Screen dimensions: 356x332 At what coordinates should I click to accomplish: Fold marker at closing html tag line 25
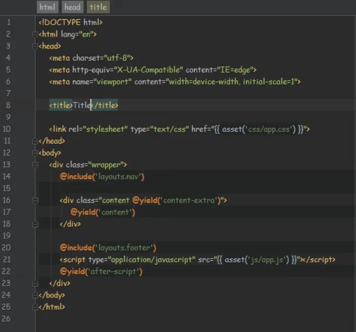click(x=35, y=307)
